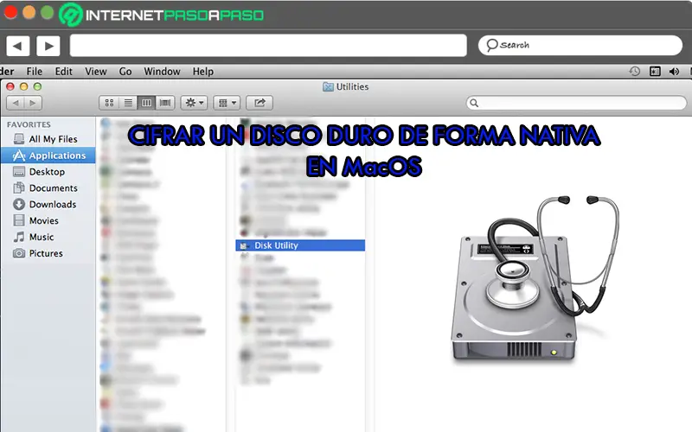692x432 pixels.
Task: Switch to icon view in Finder
Action: point(109,103)
